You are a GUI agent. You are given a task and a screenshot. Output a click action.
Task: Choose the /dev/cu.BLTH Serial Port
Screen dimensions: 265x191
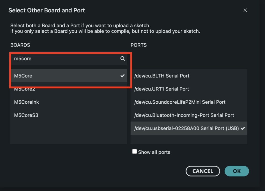[189, 76]
